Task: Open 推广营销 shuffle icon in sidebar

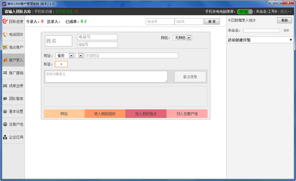Action: coord(5,73)
